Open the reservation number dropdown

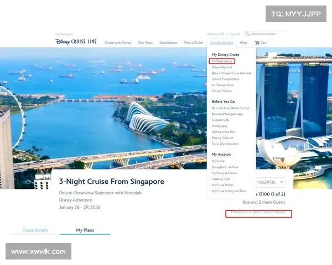coord(270,182)
